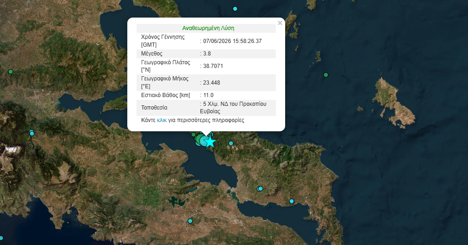Viewport: 468px width, 245px height.
Task: Click the large green cluster marker beside the star
Action: pos(200,139)
